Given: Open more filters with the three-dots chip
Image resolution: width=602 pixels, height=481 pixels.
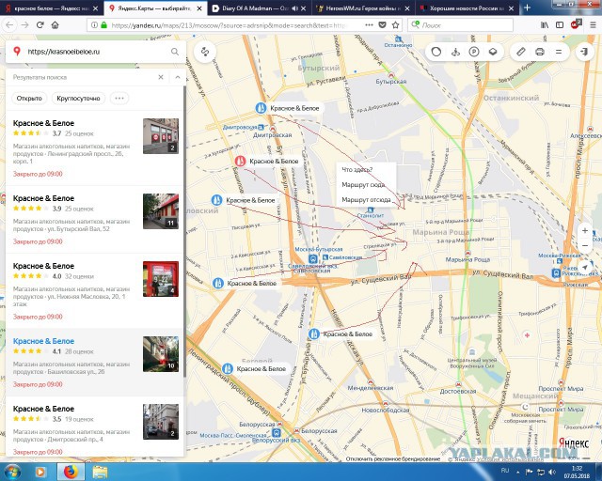Looking at the screenshot, I should [119, 99].
